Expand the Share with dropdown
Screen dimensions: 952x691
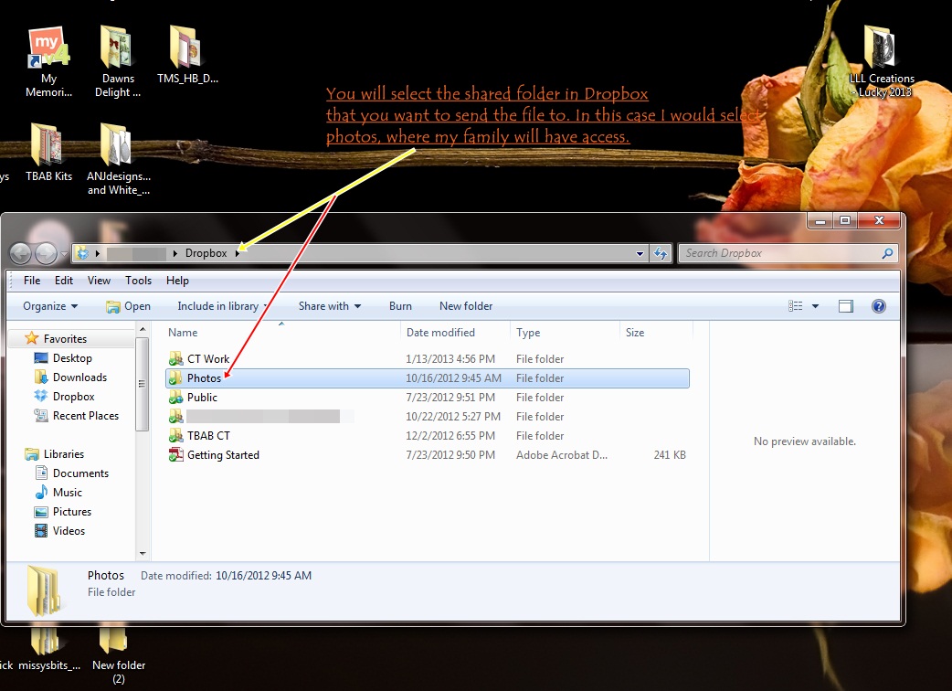point(330,306)
